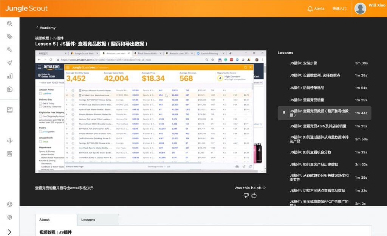Click the 1m 33s duration text
Viewport: 387px width, 236px height.
point(361,190)
